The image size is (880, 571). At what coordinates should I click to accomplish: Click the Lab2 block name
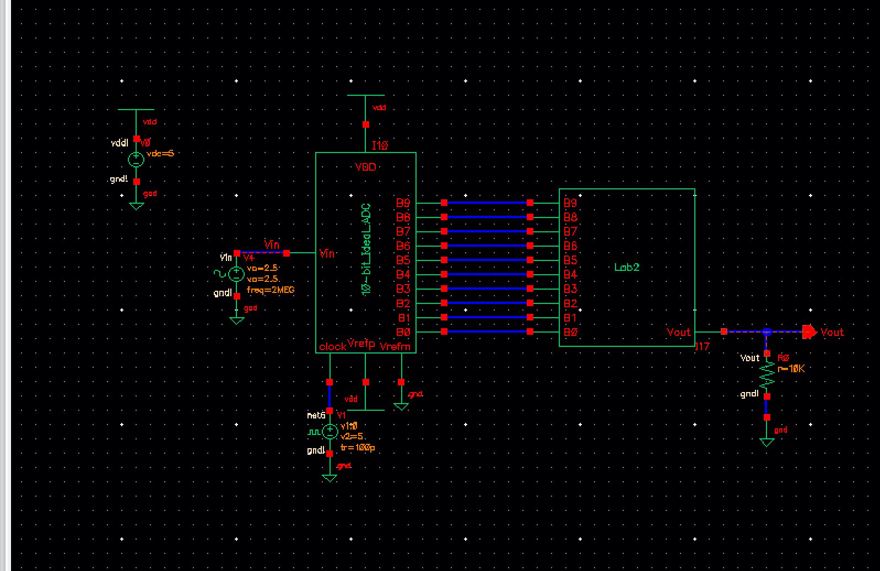[627, 267]
